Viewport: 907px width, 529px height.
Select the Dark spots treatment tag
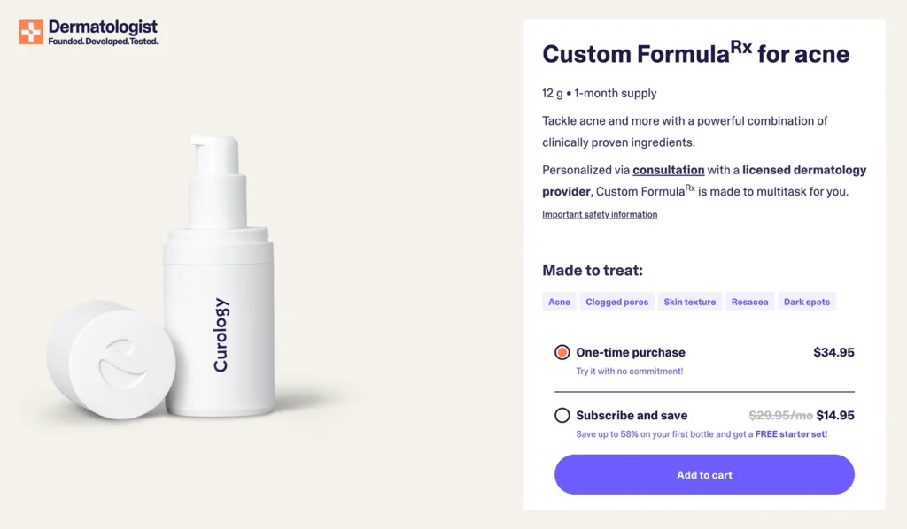[x=807, y=301]
